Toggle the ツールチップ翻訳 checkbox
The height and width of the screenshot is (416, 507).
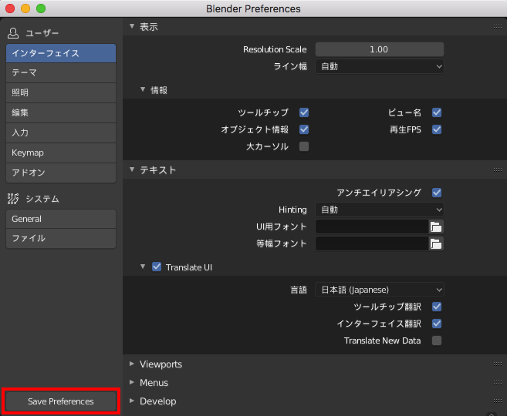coord(437,307)
